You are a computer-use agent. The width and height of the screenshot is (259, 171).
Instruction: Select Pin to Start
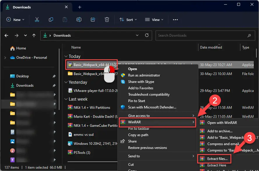point(137,101)
